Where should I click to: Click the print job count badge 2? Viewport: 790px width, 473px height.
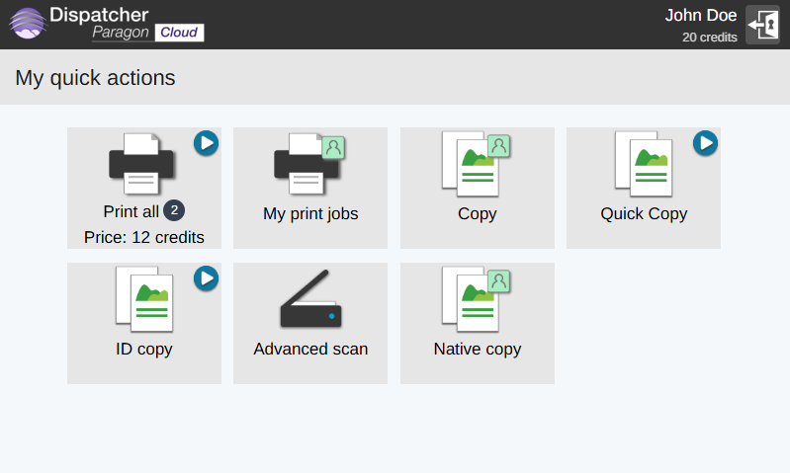pos(174,210)
